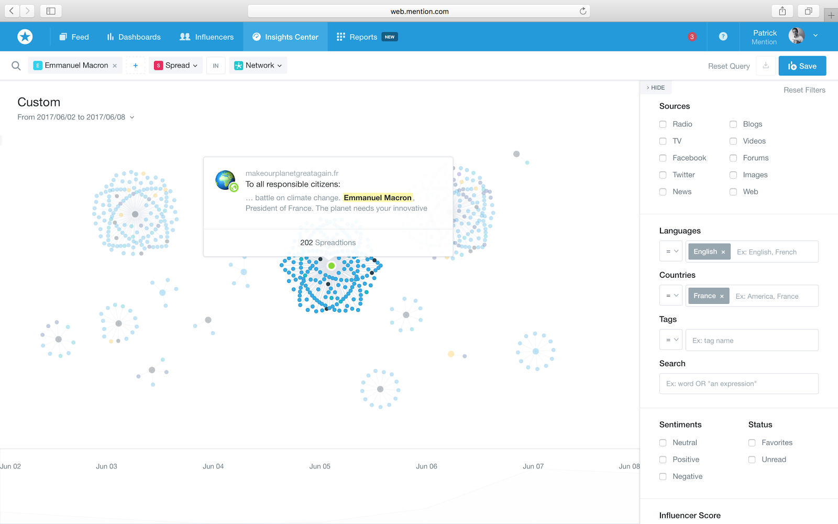The height and width of the screenshot is (524, 838).
Task: Click the red notification badge showing 3
Action: (x=692, y=37)
